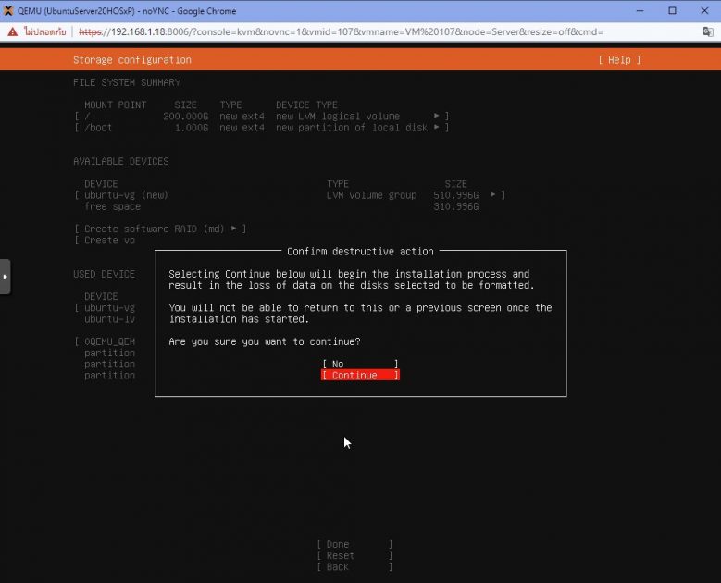Click the Done button at the bottom

tap(354, 544)
